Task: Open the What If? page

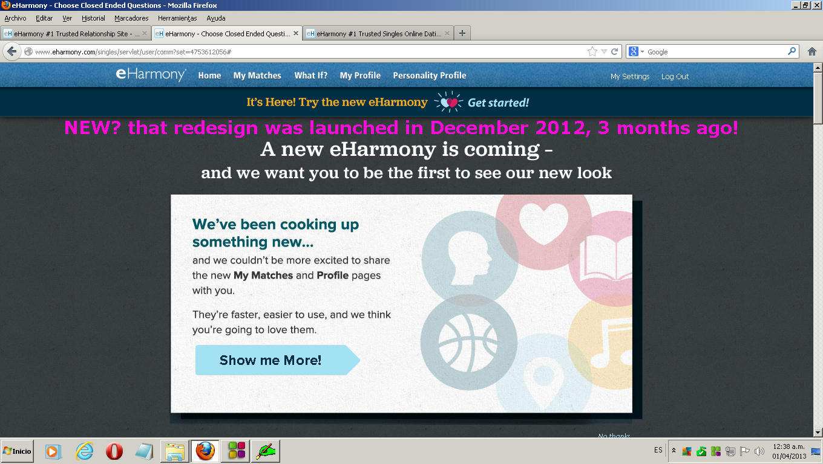Action: point(311,76)
